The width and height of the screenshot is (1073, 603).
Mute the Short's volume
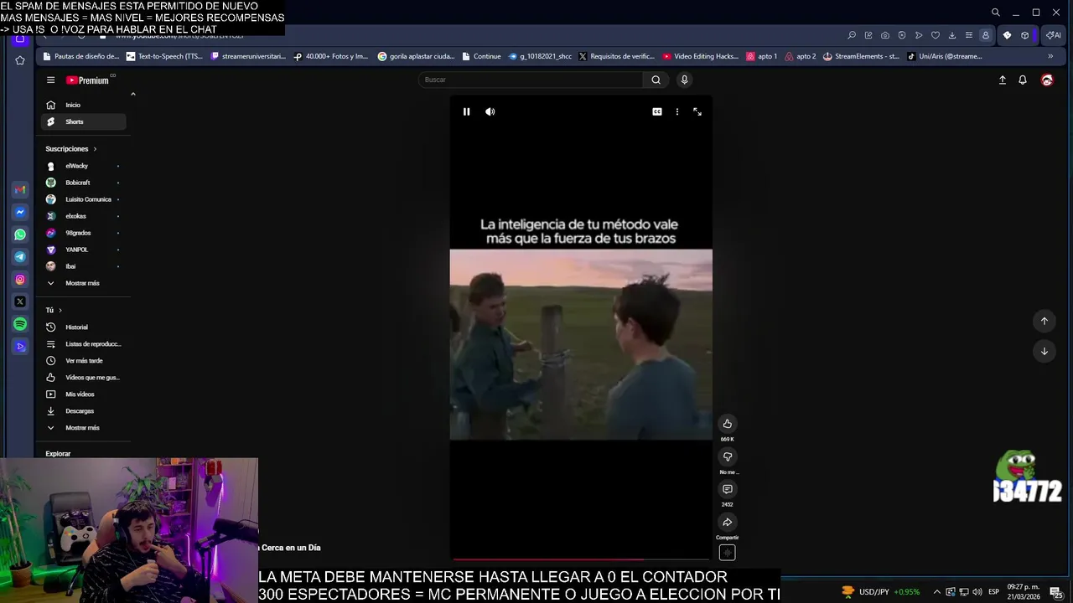point(490,111)
